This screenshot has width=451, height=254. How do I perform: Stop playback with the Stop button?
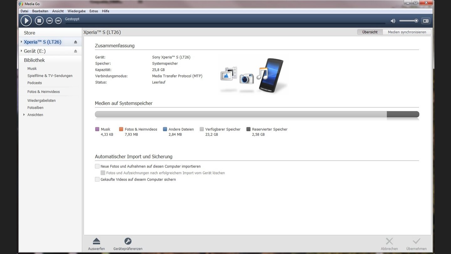pyautogui.click(x=39, y=21)
